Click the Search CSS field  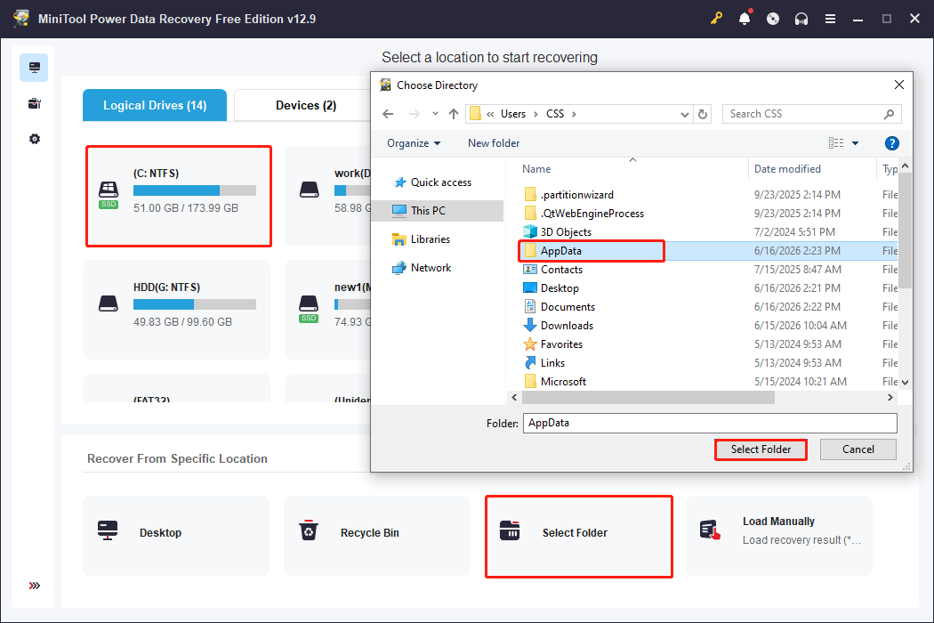pos(801,114)
